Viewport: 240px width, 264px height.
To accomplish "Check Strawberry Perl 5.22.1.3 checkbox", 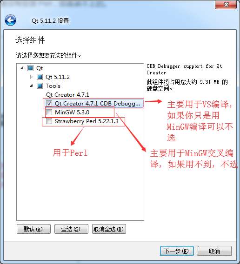I will 49,121.
